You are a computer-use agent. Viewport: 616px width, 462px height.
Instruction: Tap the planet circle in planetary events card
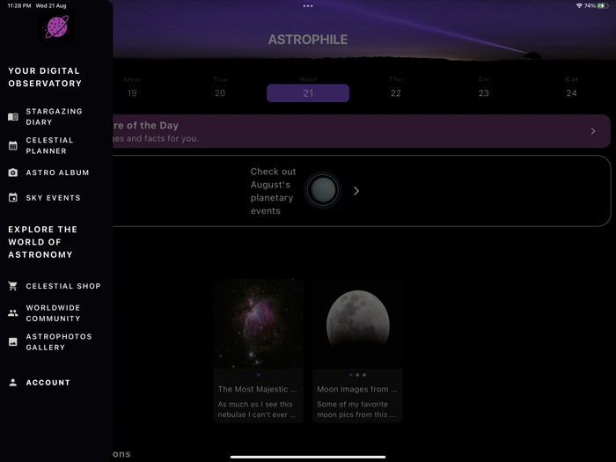(323, 191)
